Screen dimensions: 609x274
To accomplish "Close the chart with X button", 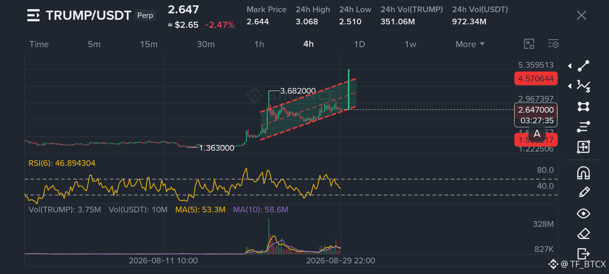I will click(x=582, y=15).
